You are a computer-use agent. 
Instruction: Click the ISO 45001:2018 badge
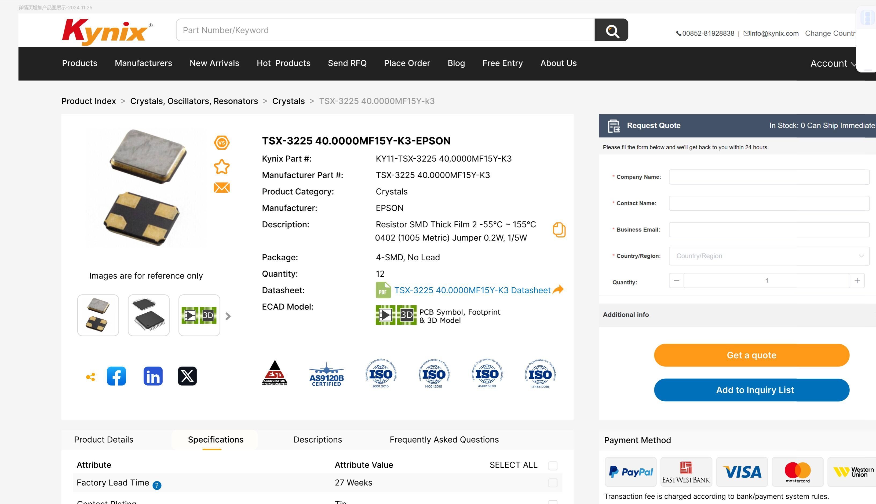pos(487,373)
